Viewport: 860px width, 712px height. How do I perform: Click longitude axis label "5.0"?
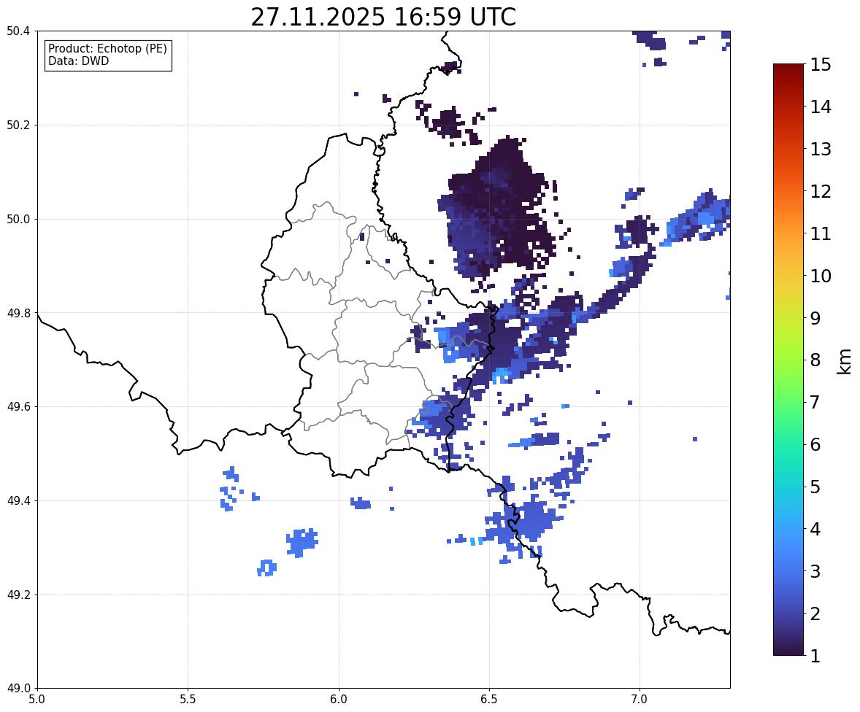pos(37,700)
